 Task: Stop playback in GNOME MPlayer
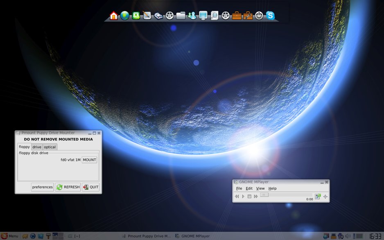click(x=249, y=197)
